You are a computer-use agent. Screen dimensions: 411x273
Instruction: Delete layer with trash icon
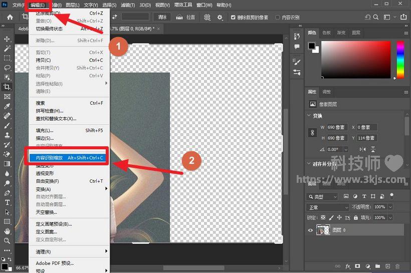[397, 266]
